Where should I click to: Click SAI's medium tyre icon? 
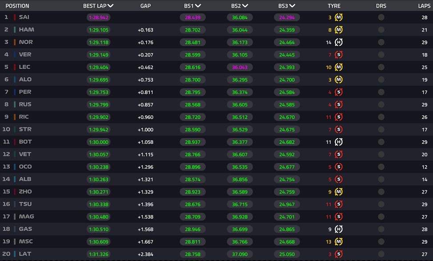(x=339, y=17)
